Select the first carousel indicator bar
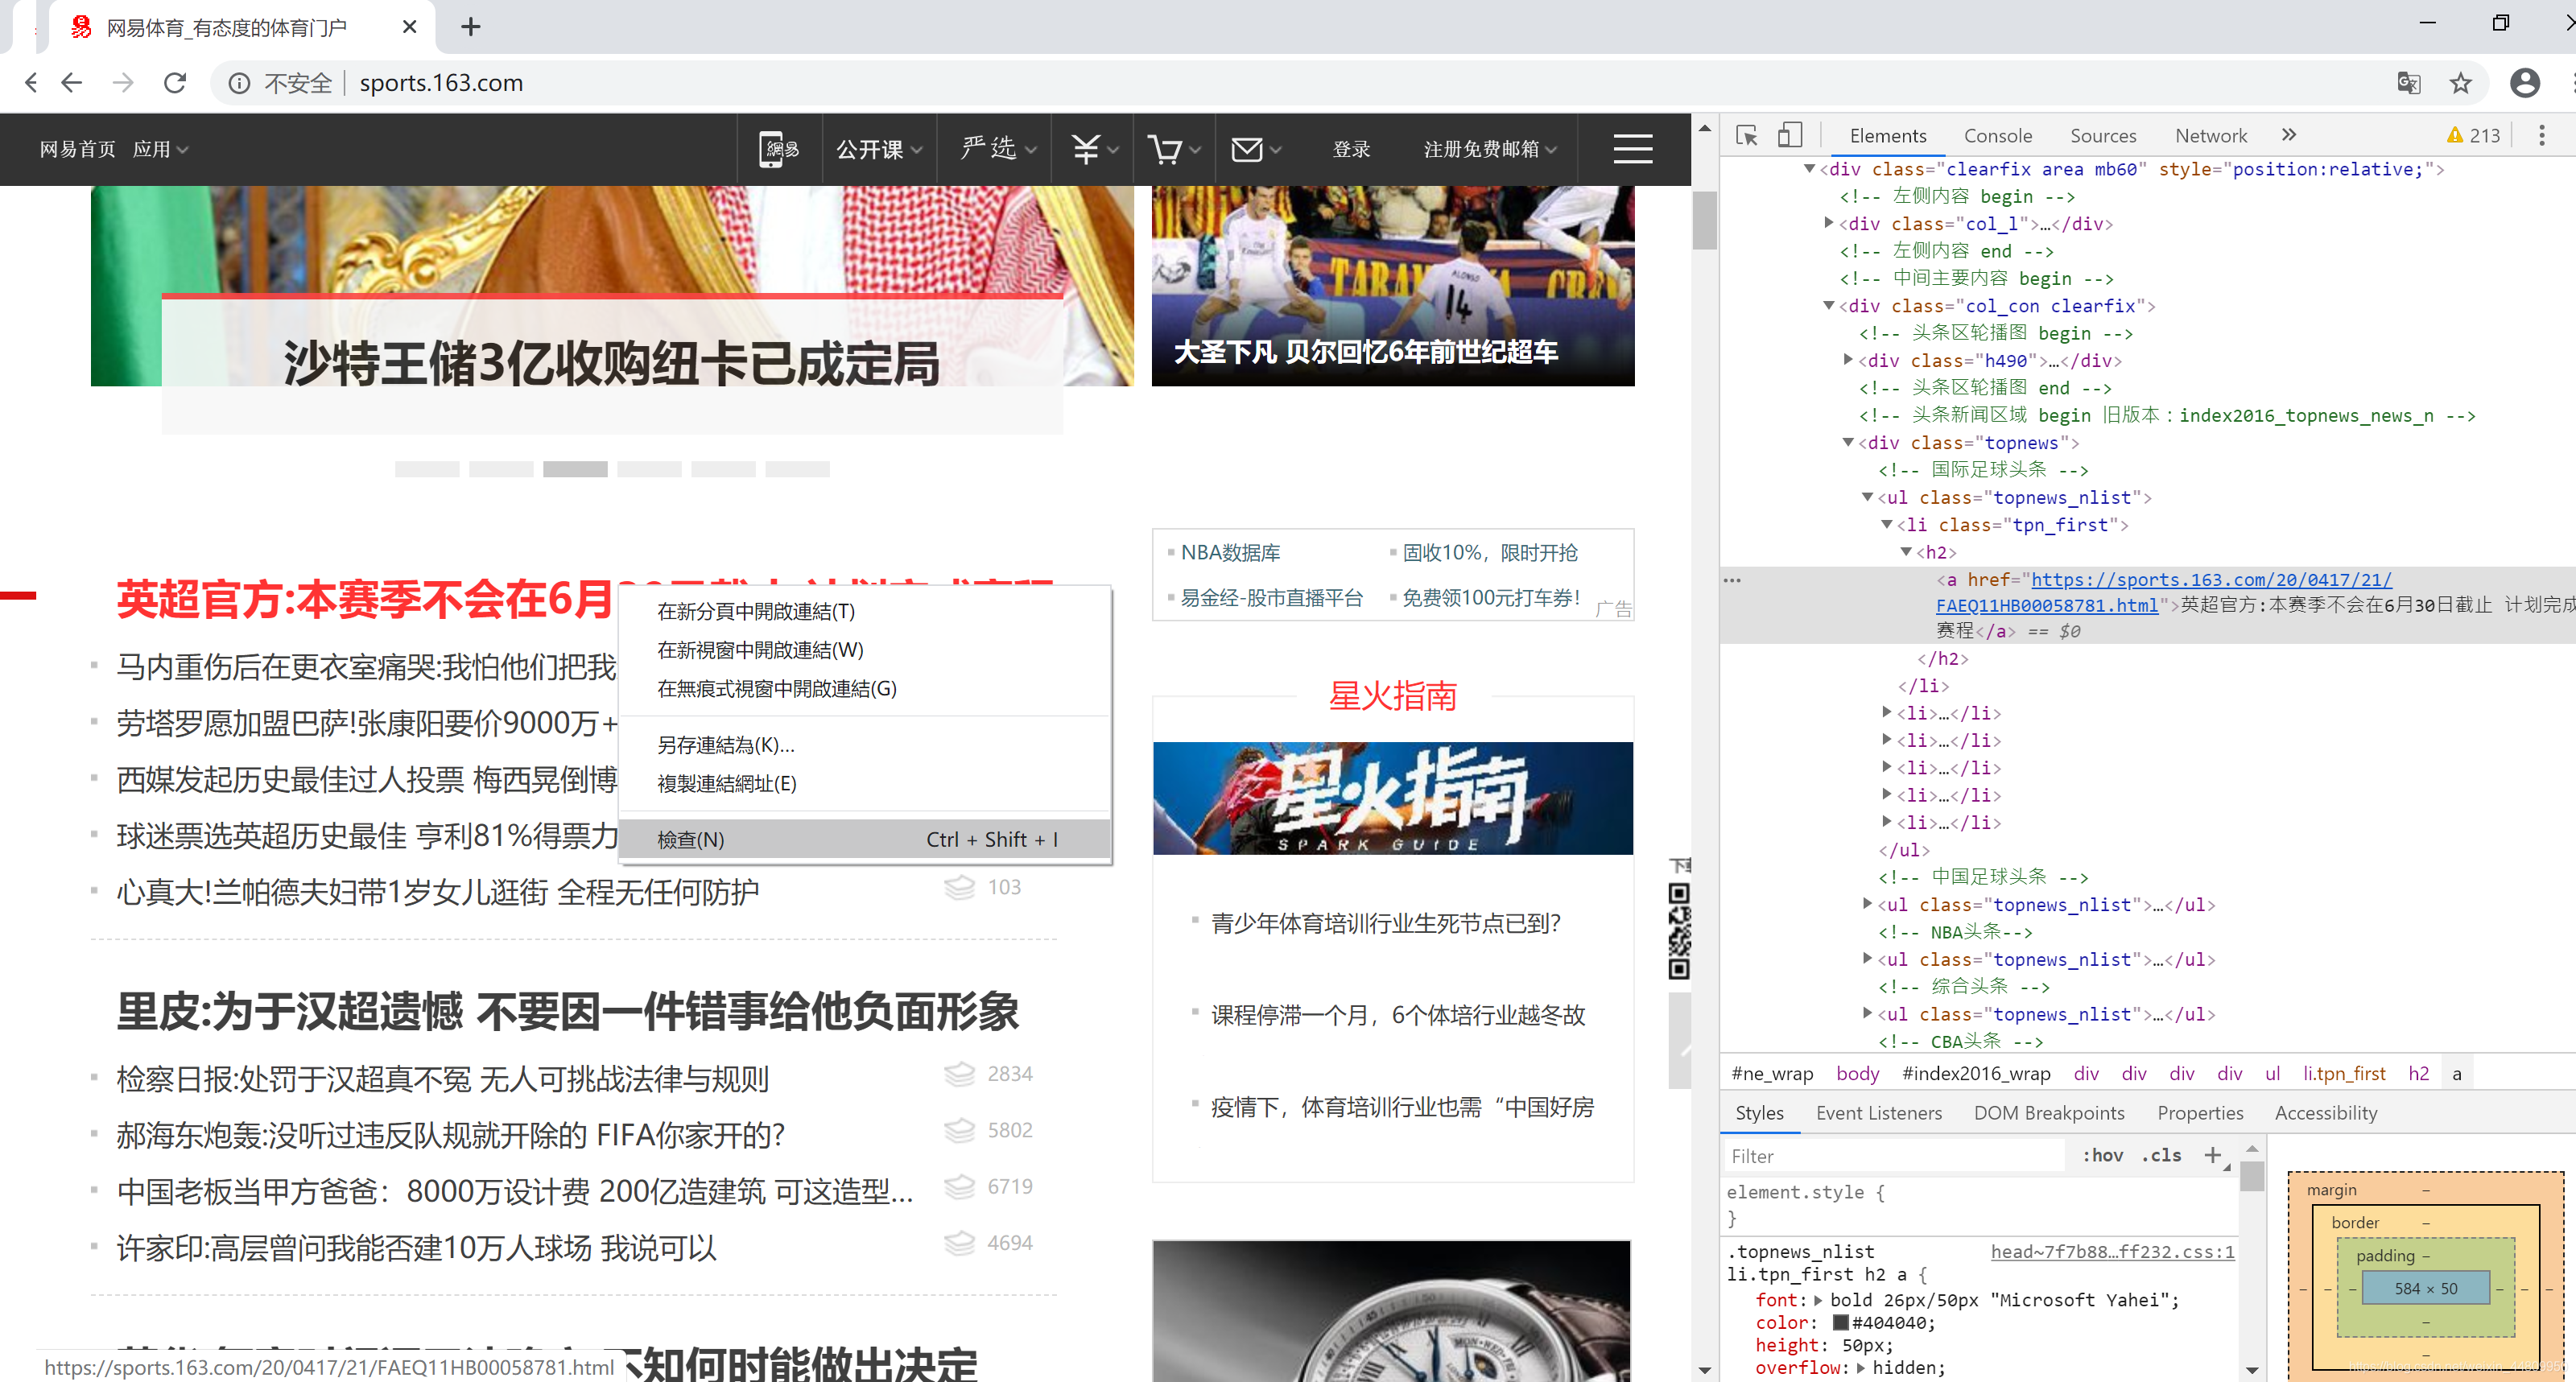 [427, 468]
